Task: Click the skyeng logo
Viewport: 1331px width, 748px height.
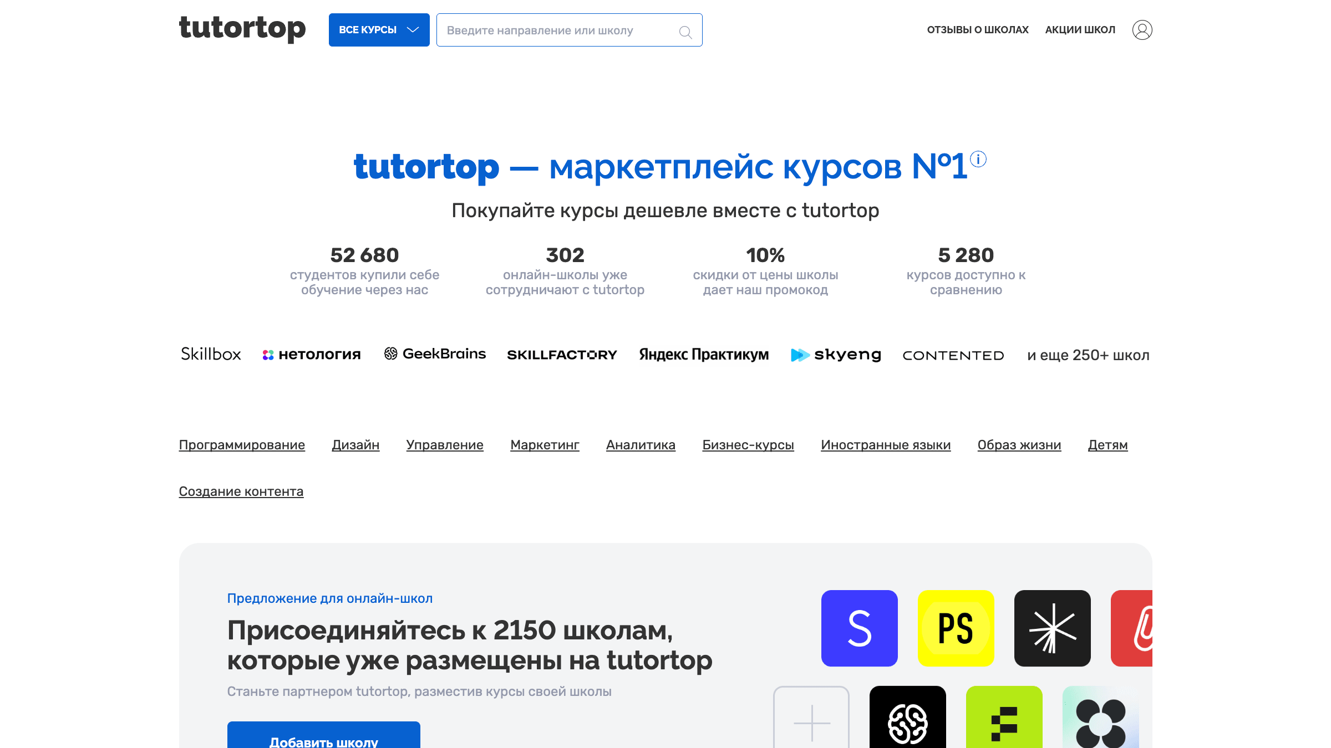Action: pos(836,354)
